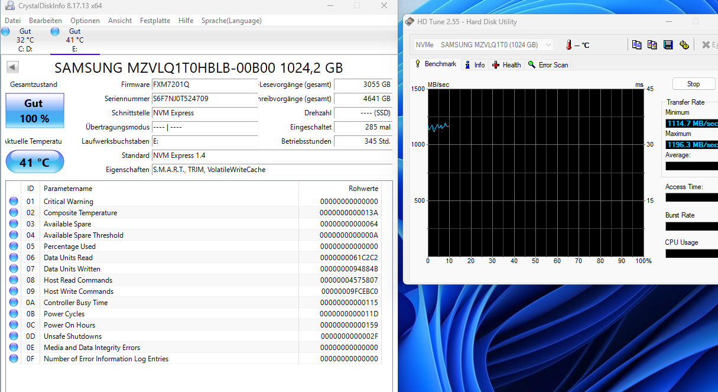718x392 pixels.
Task: Click status orb of Data Units Written row
Action: click(x=14, y=269)
